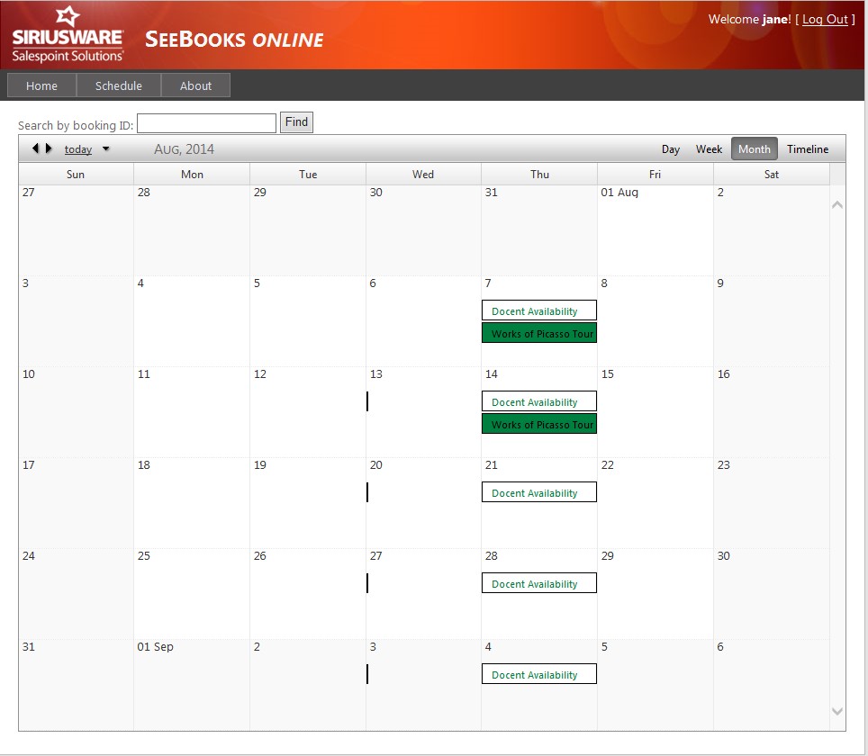Screen dimensions: 868x756
Task: Switch to Timeline view
Action: point(808,149)
